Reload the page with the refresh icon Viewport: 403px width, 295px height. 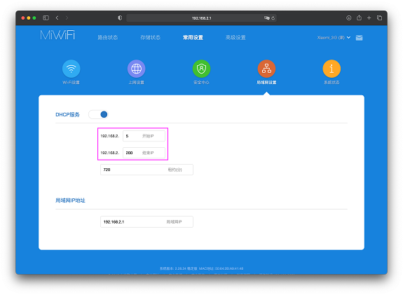point(273,18)
